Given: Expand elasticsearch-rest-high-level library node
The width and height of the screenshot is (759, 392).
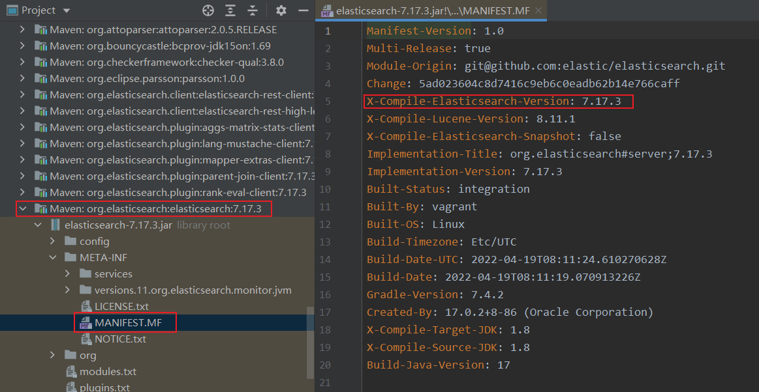Looking at the screenshot, I should pyautogui.click(x=22, y=111).
